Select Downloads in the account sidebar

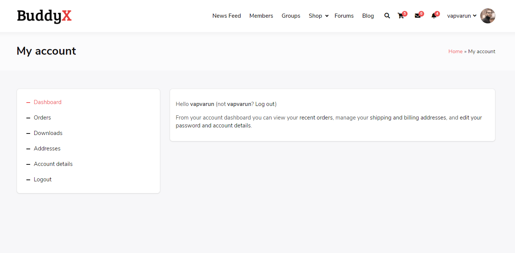pyautogui.click(x=48, y=133)
